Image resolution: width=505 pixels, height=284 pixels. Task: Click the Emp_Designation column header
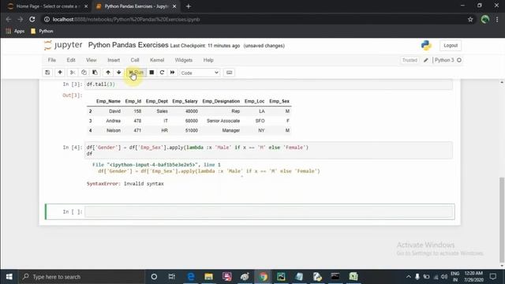coord(221,101)
